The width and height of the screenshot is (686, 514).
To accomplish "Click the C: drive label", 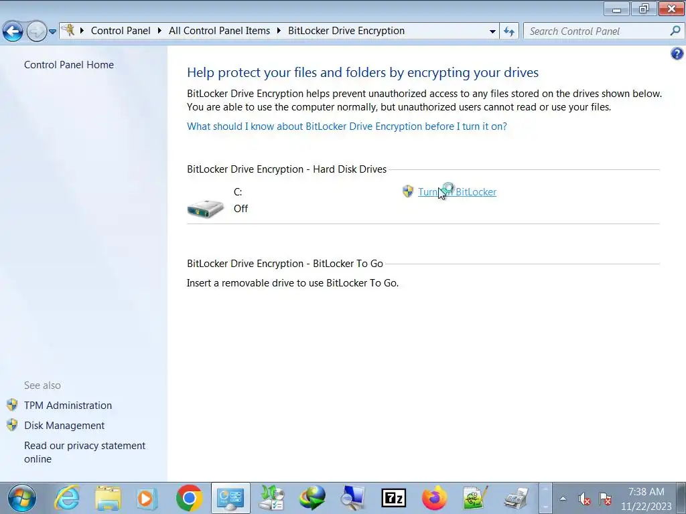I will pyautogui.click(x=238, y=192).
